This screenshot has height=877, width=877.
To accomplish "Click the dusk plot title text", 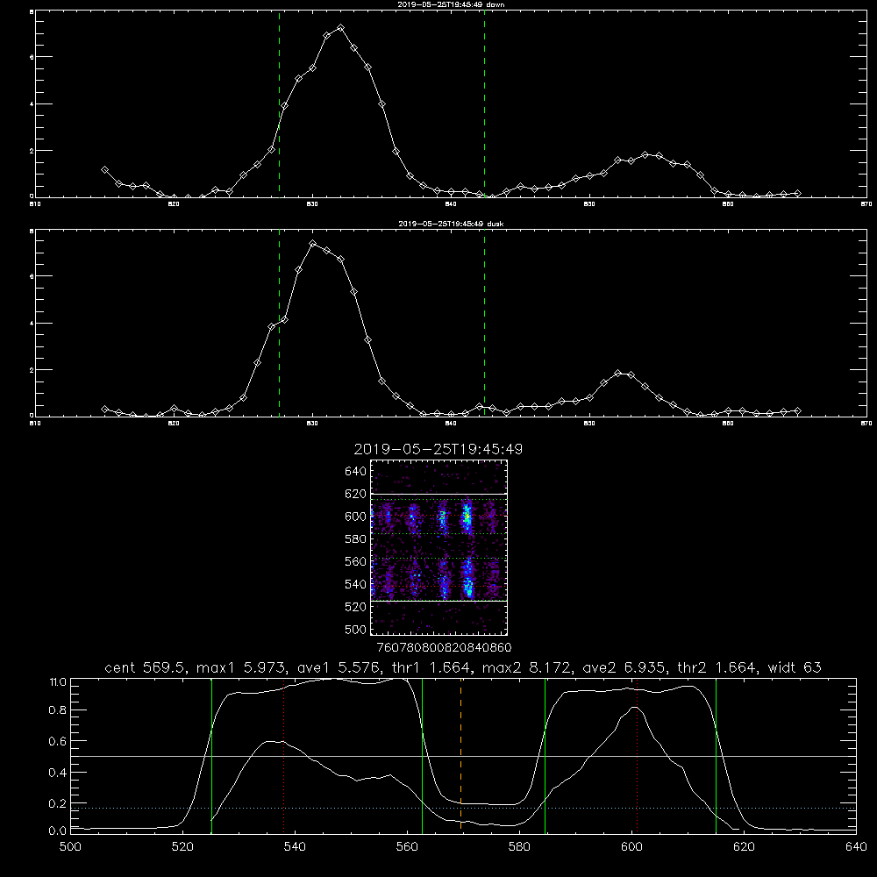I will [x=451, y=224].
